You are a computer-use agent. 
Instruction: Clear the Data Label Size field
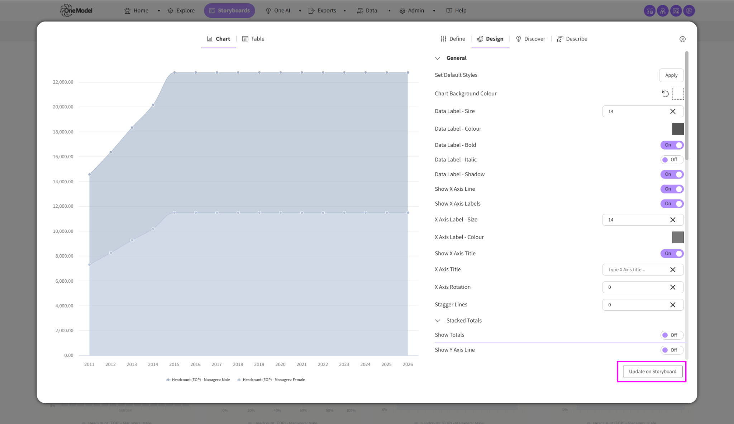[673, 112]
